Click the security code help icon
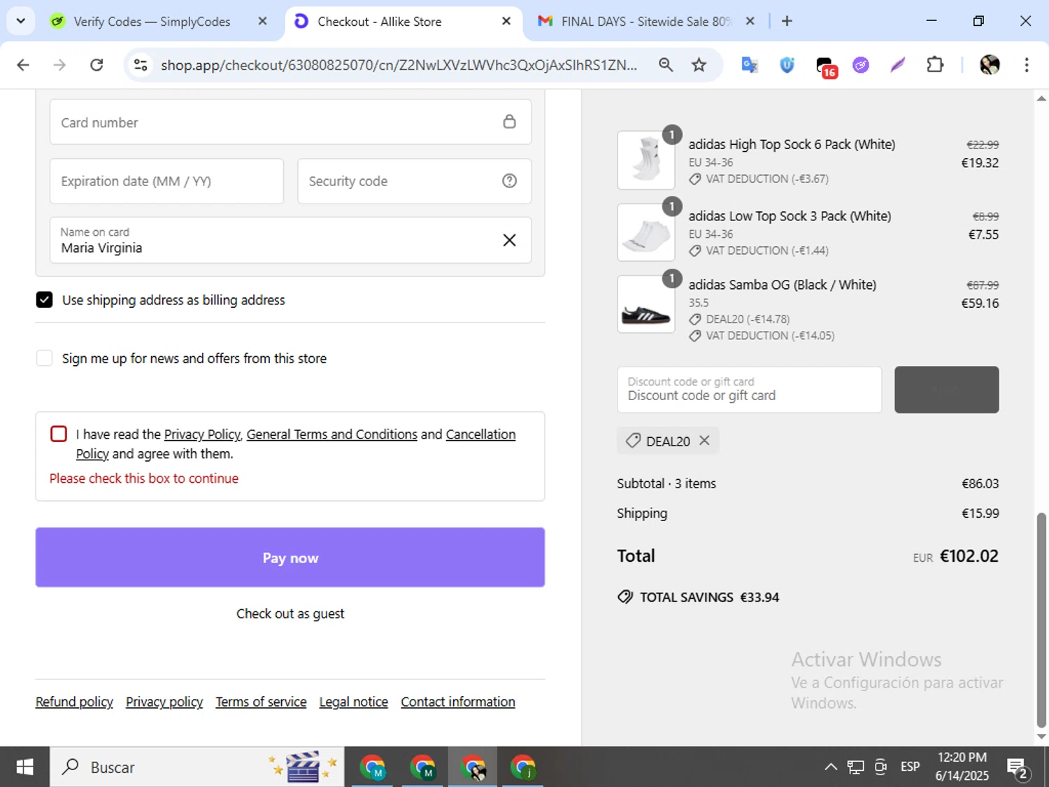This screenshot has height=787, width=1049. 510,181
